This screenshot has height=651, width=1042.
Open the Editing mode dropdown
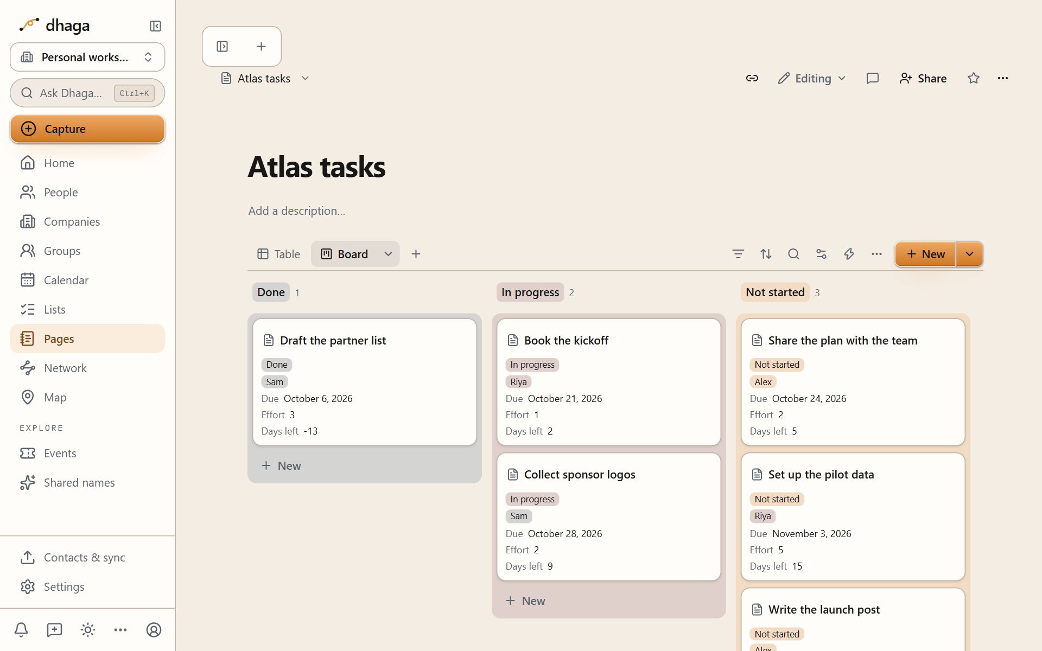812,78
